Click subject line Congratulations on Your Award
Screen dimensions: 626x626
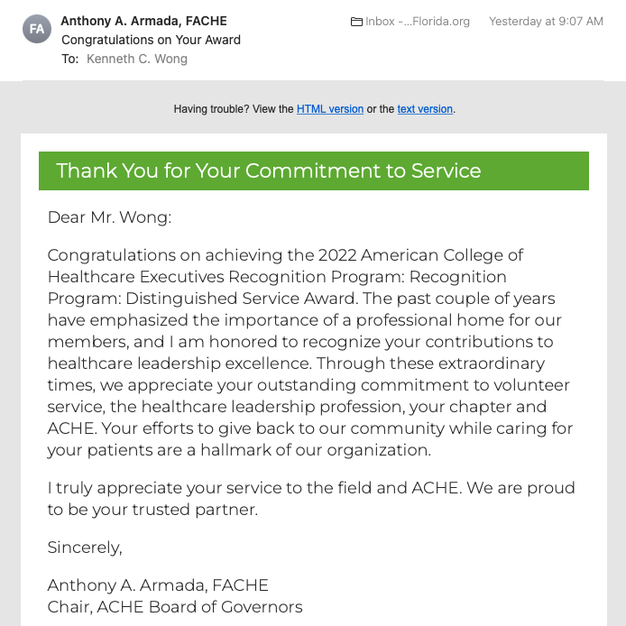(151, 40)
